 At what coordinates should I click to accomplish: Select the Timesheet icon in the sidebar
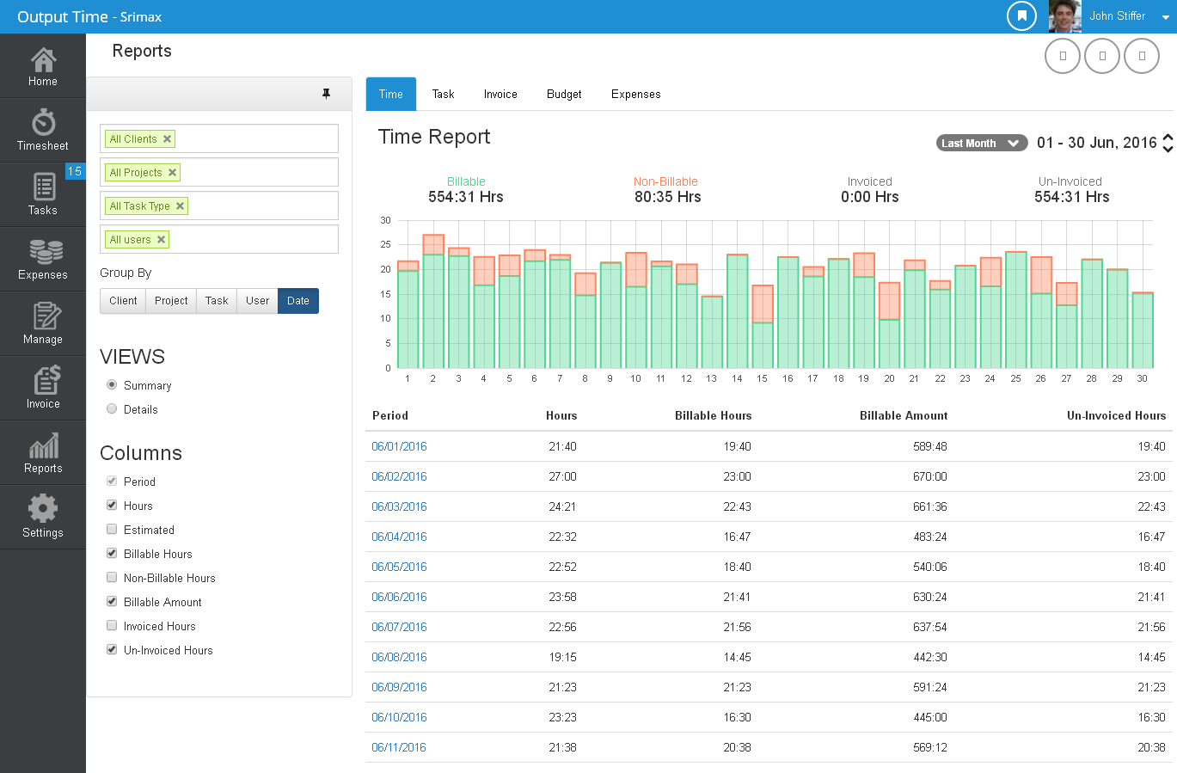(42, 130)
